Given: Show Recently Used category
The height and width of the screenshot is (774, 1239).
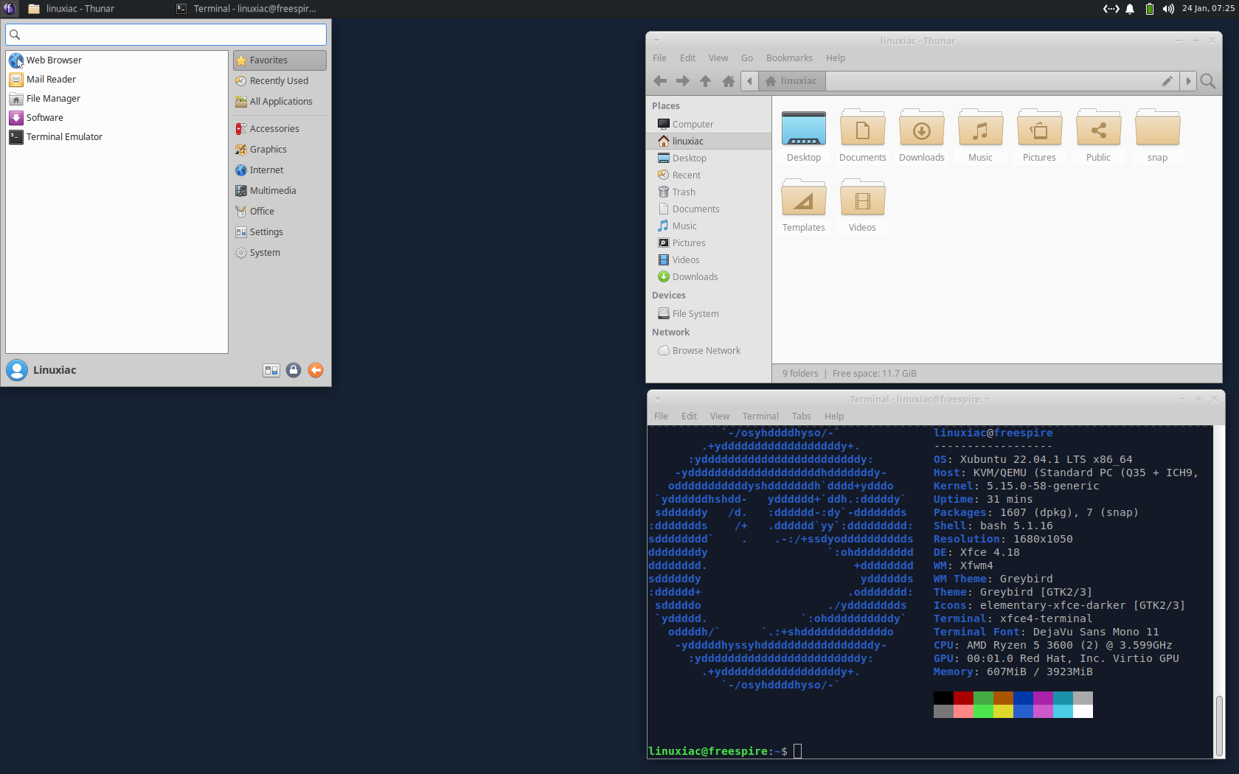Looking at the screenshot, I should click(280, 81).
